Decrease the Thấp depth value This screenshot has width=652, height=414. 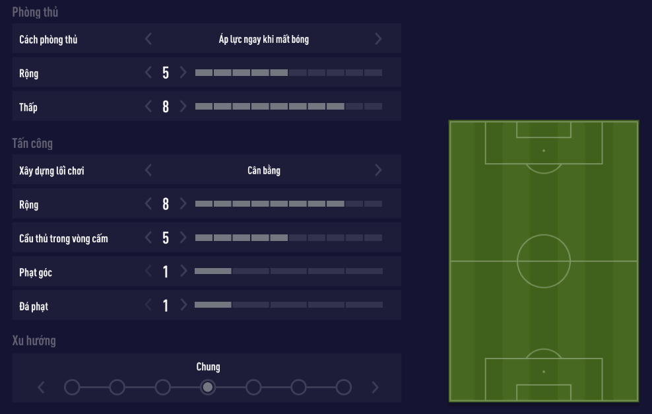[148, 106]
